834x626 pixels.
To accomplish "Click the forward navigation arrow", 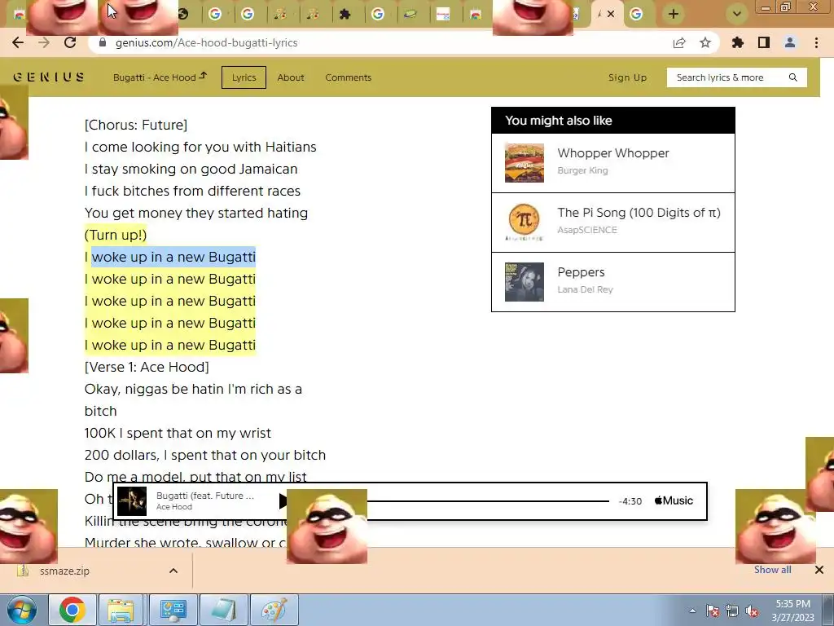I will 44,42.
